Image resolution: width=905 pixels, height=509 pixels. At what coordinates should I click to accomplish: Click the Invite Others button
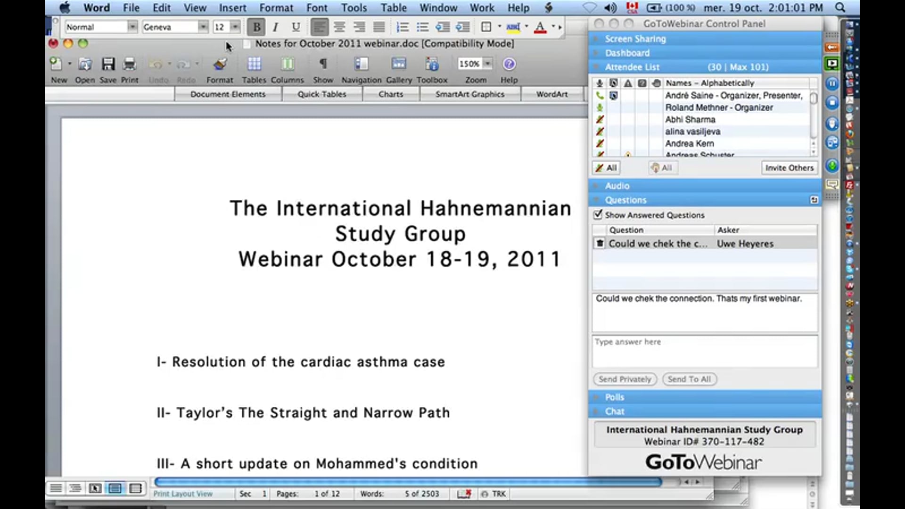789,167
